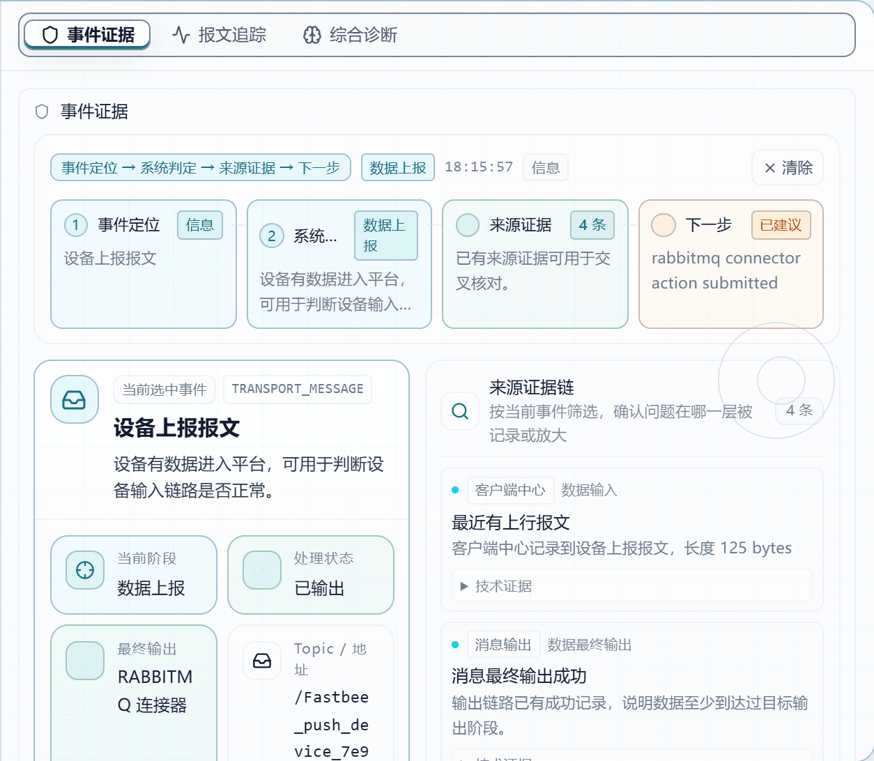This screenshot has width=874, height=761.
Task: Select the 设备上报报文 title
Action: (177, 428)
